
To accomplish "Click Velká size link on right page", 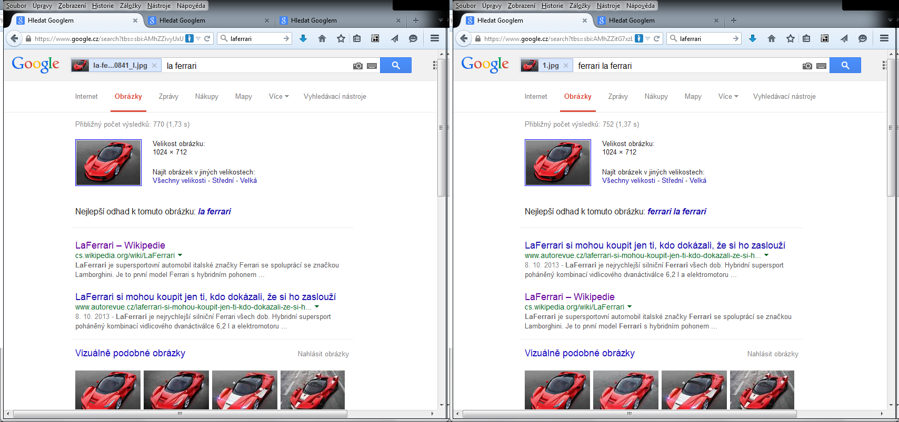I will pos(698,180).
